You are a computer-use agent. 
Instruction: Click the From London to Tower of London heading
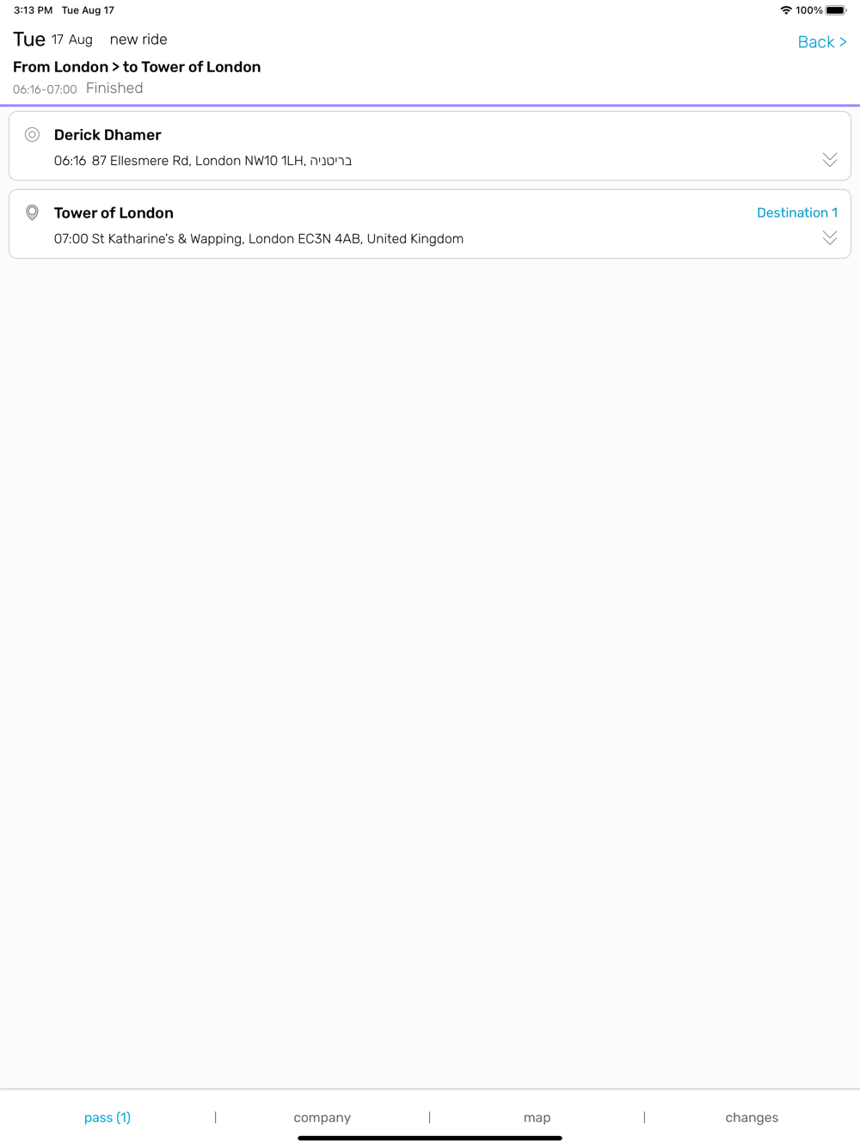point(137,67)
